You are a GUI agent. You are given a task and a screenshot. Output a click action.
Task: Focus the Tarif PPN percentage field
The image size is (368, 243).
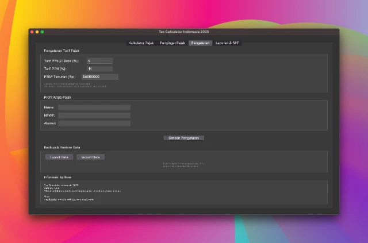point(99,68)
